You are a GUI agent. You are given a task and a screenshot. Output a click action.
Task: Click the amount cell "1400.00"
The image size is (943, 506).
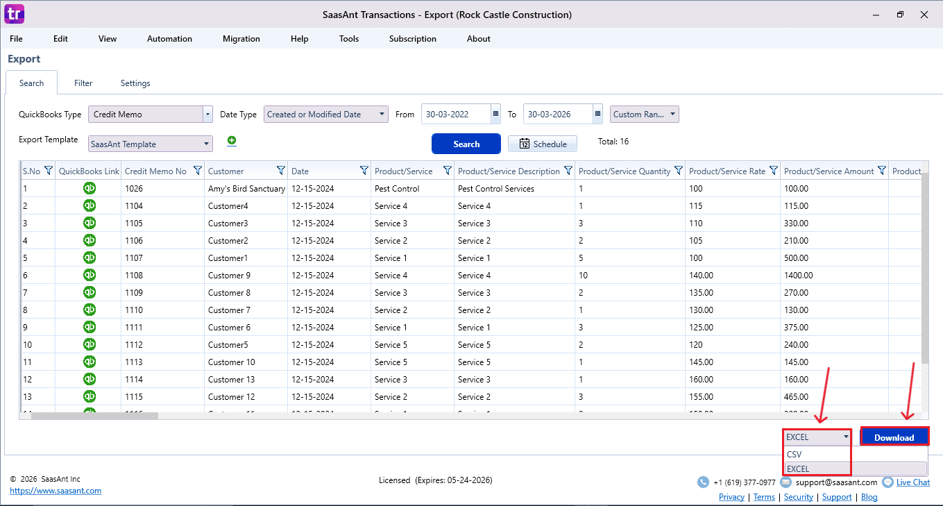[835, 275]
